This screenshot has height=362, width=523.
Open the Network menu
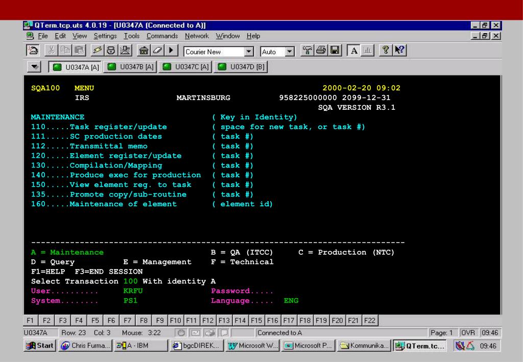point(197,36)
